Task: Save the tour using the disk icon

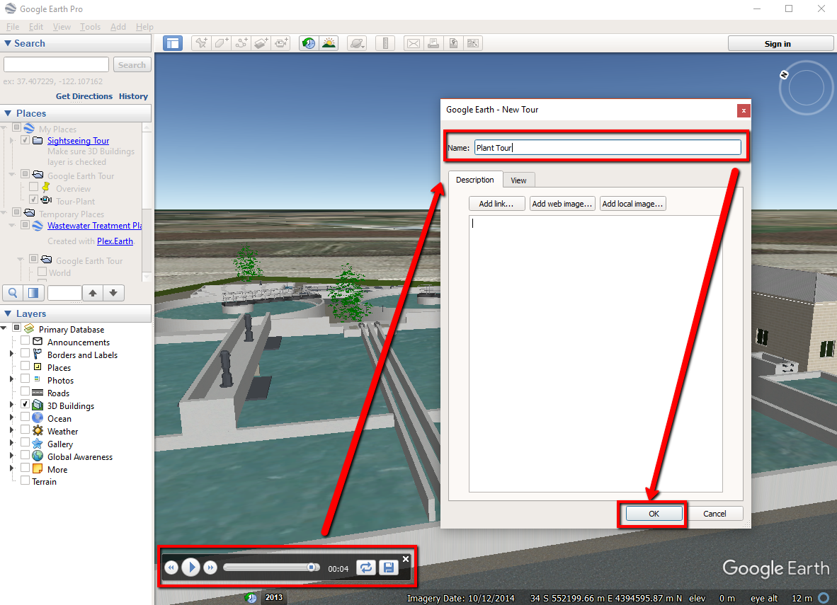Action: (x=389, y=567)
